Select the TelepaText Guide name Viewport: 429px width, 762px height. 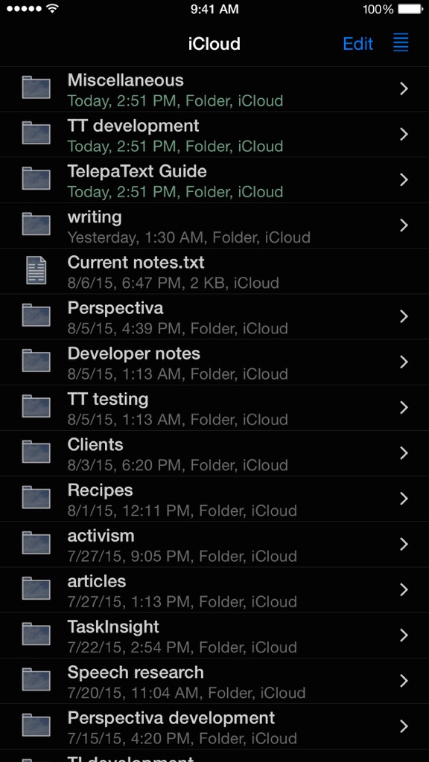(x=137, y=172)
